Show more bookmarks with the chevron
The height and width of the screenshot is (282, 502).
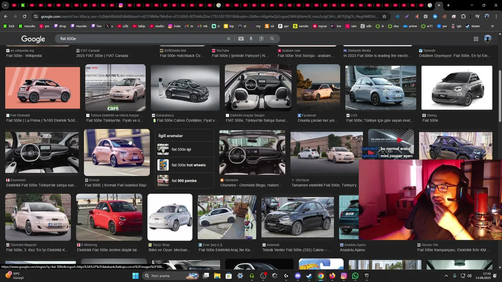493,26
